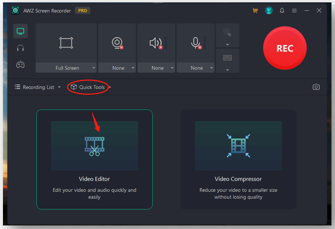335x229 pixels.
Task: Select screen recording mode monitor icon
Action: tap(20, 31)
